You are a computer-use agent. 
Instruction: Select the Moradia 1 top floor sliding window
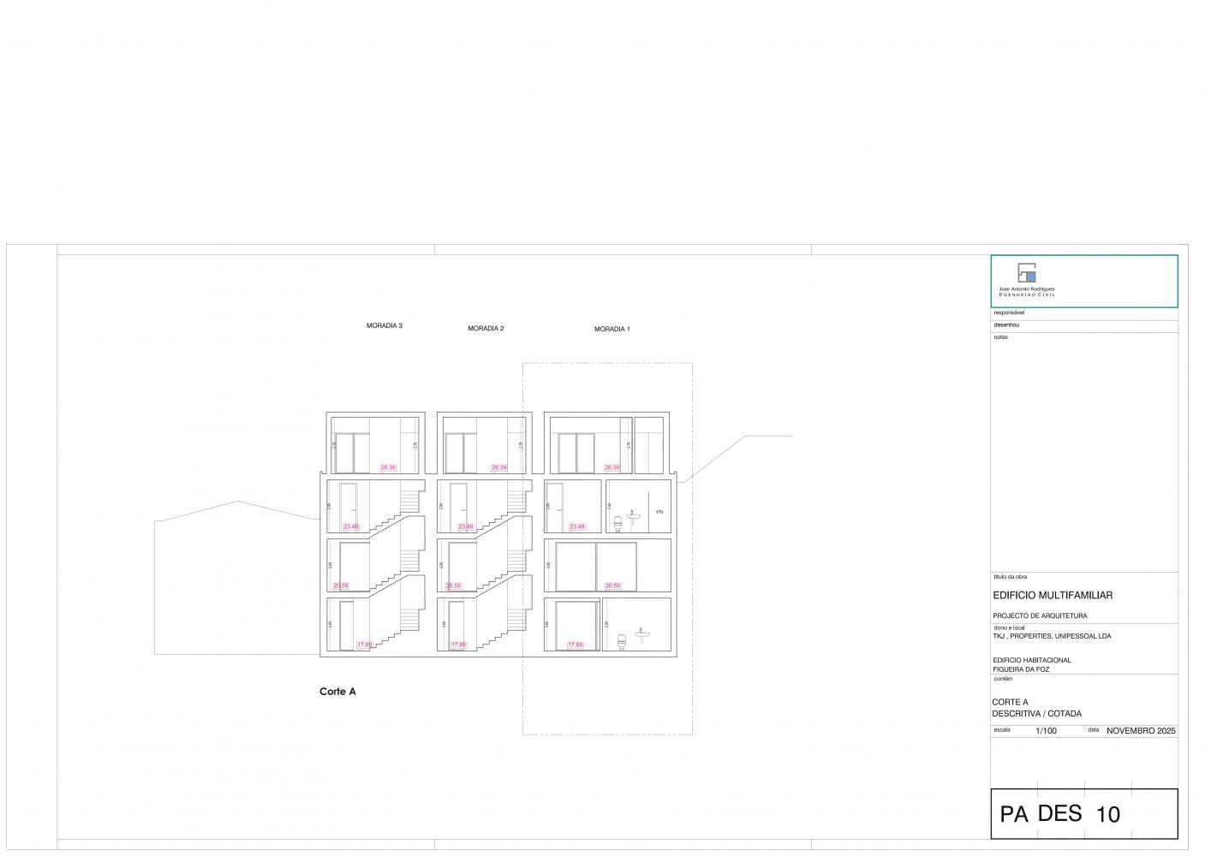(576, 453)
